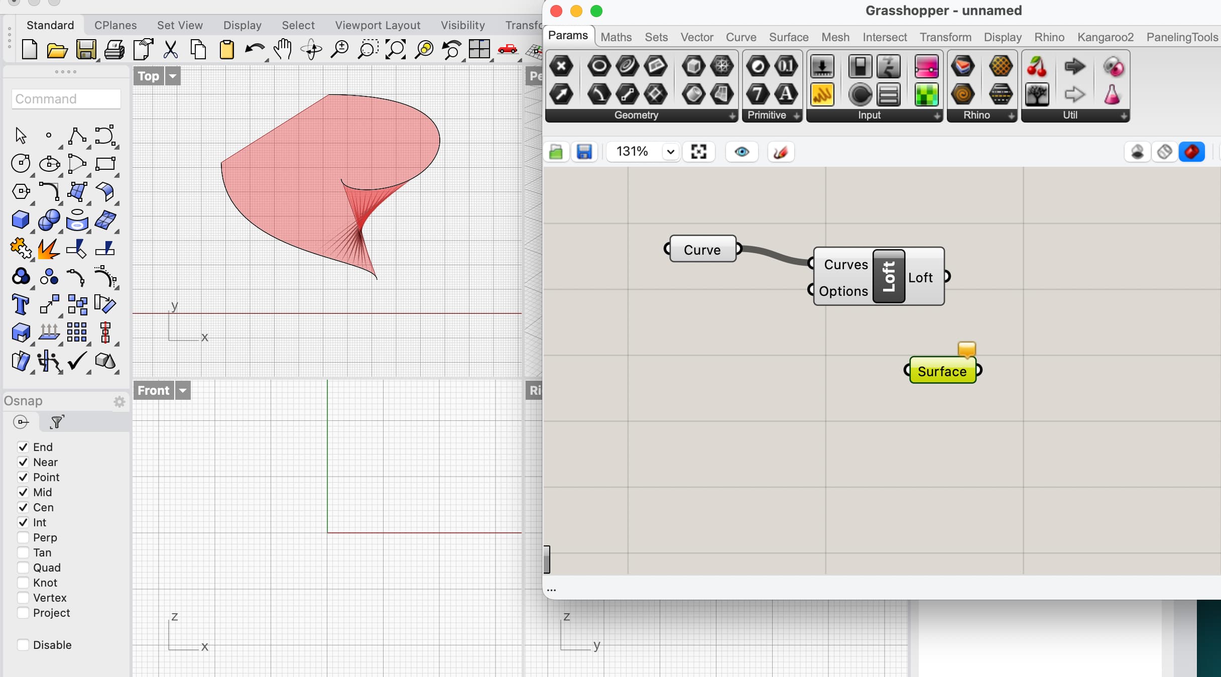
Task: Click the Grasshopper save document icon
Action: [584, 152]
